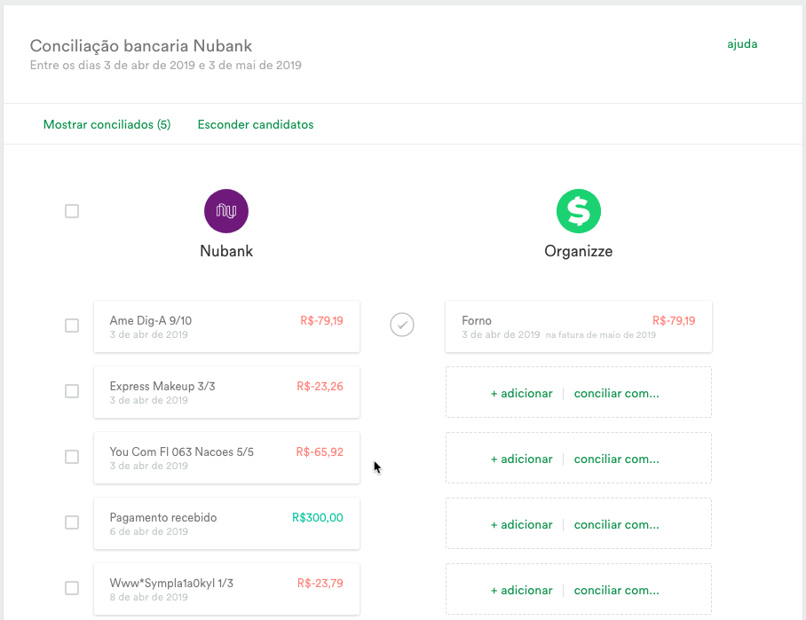Show reconciled items via Mostrar conciliados (5)
Viewport: 806px width, 620px height.
(107, 124)
